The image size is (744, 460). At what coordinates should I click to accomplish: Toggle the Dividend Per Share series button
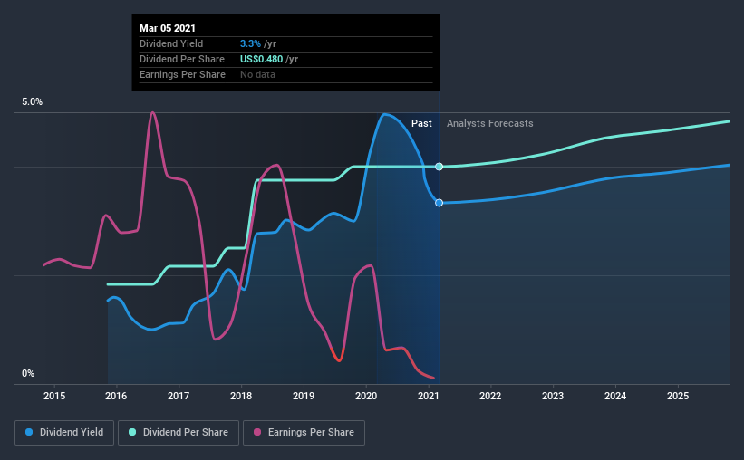[180, 433]
